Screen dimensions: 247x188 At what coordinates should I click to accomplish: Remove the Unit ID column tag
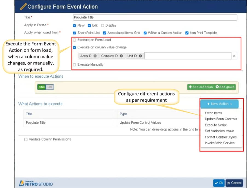tap(140, 56)
